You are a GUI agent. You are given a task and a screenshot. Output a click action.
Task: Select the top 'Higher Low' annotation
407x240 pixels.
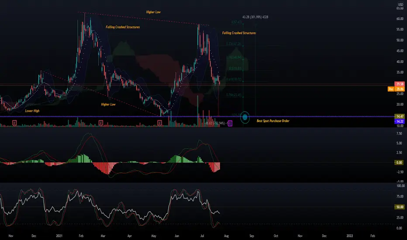[153, 12]
